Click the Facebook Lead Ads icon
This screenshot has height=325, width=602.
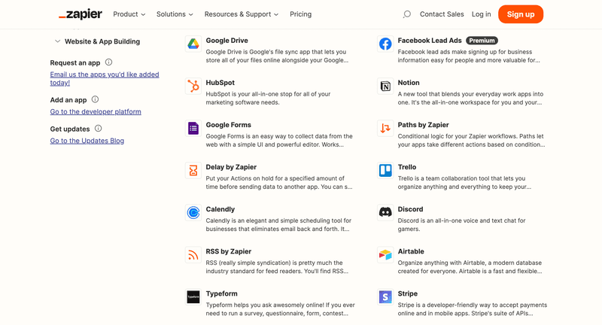[385, 44]
